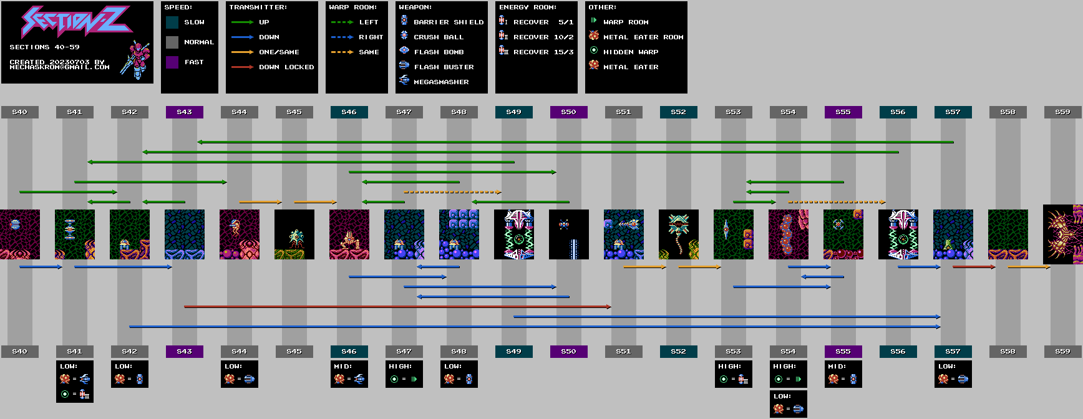Select the S57 label in the bottom header row
This screenshot has width=1083, height=419.
953,352
